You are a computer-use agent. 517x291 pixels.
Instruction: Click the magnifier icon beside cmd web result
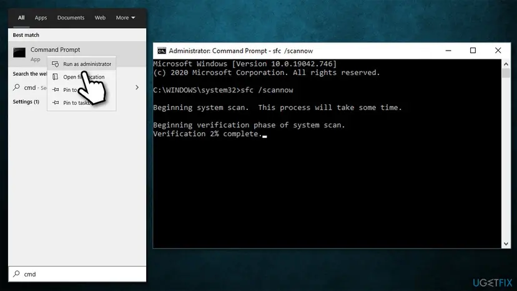pos(16,87)
